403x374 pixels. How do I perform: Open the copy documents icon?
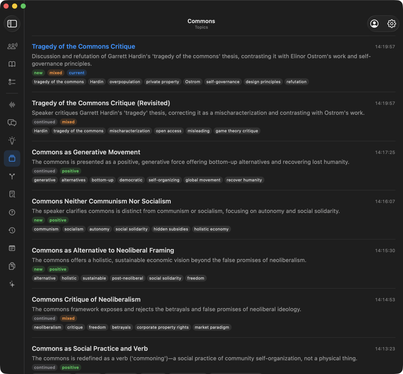click(12, 266)
